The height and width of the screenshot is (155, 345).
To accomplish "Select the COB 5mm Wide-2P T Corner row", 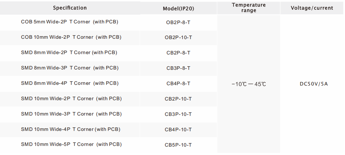I will (69, 22).
